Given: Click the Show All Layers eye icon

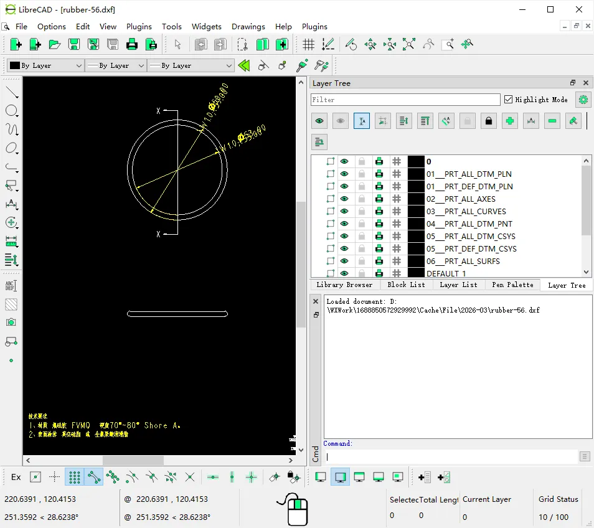Looking at the screenshot, I should 320,121.
